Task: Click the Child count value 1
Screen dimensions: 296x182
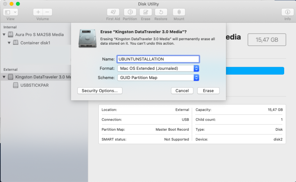Action: pos(282,120)
